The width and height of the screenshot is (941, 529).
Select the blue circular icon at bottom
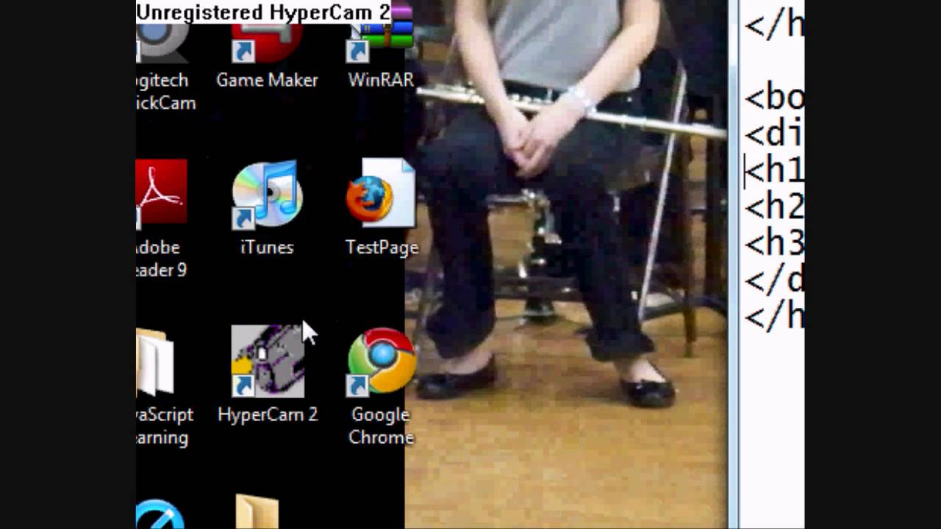[160, 514]
